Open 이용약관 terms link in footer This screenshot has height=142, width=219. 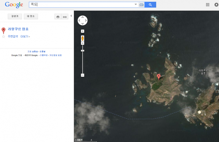click(44, 55)
